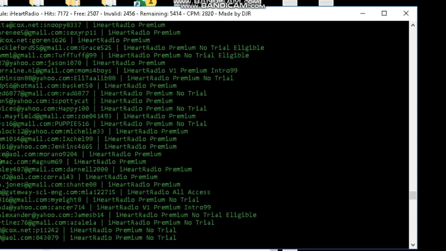The width and height of the screenshot is (446, 251).
Task: Maximize the console window
Action: [x=384, y=14]
